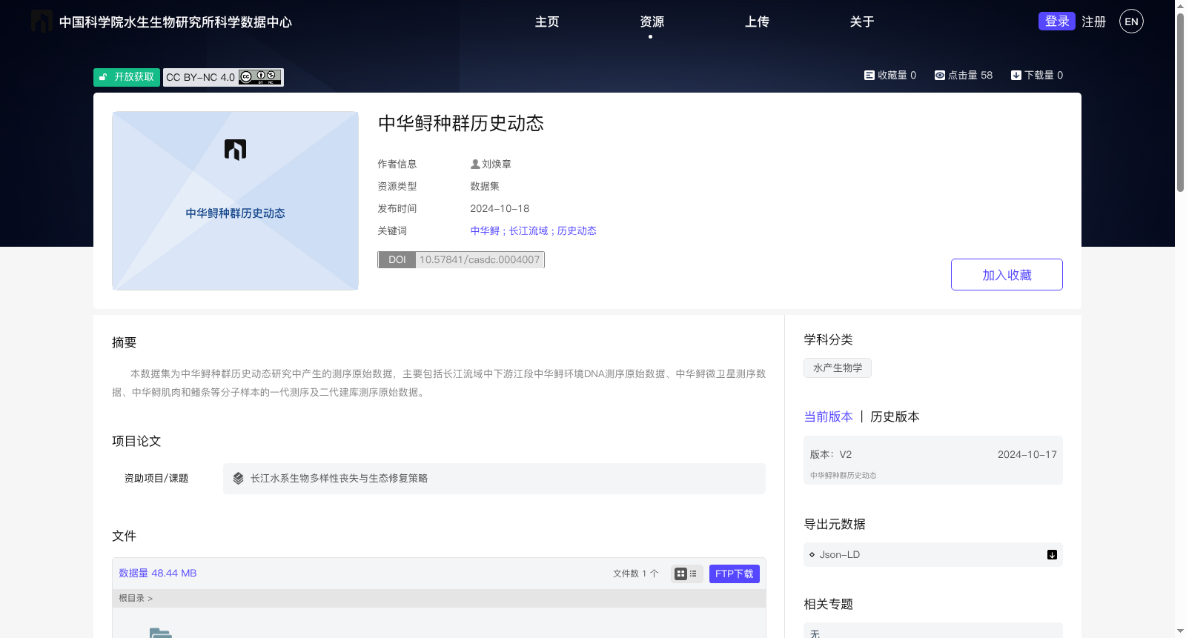This screenshot has width=1186, height=638.
Task: Open the 主页 navigation tab
Action: pos(547,22)
